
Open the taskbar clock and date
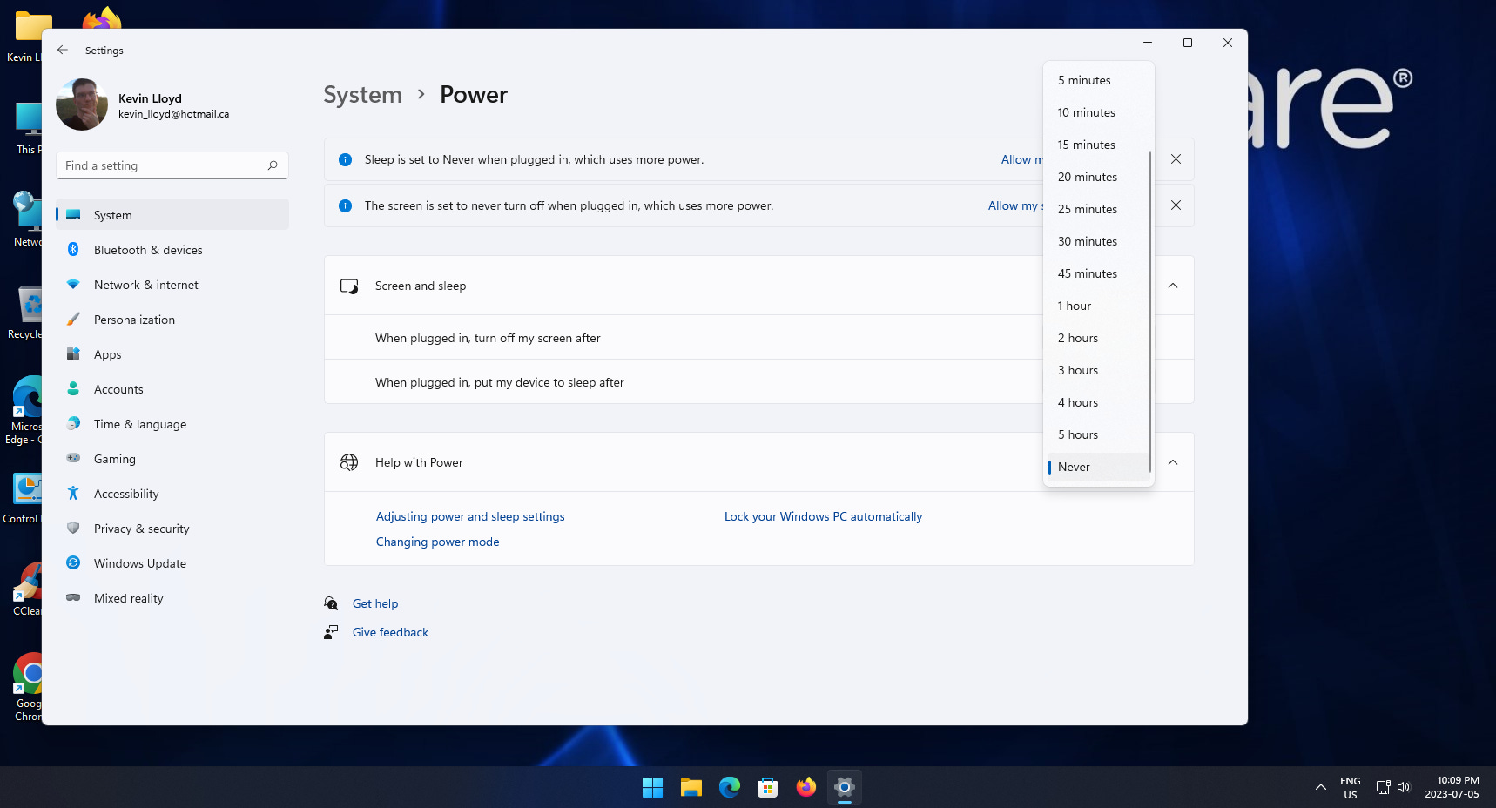1452,787
